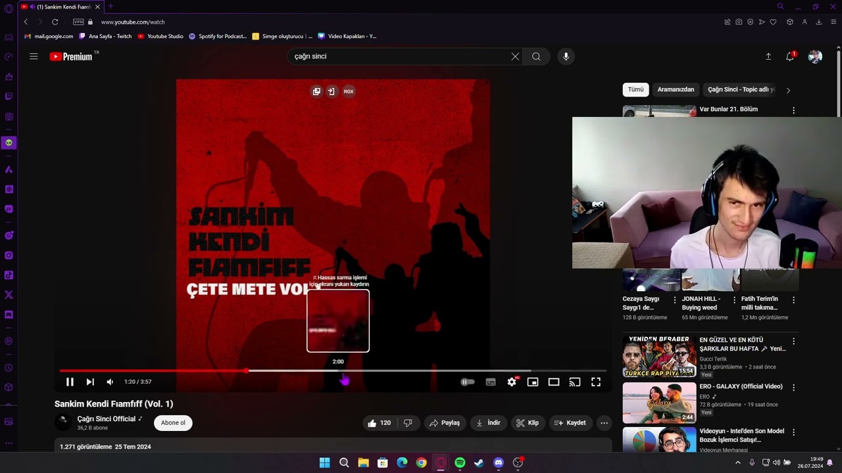
Task: Open more actions menu below the video
Action: pyautogui.click(x=604, y=423)
